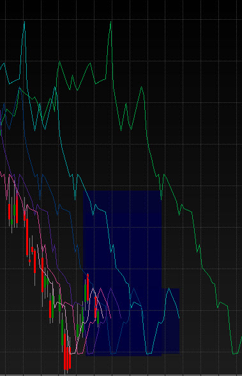
Task: Select the small dark blue rectangle extension
Action: (x=170, y=320)
